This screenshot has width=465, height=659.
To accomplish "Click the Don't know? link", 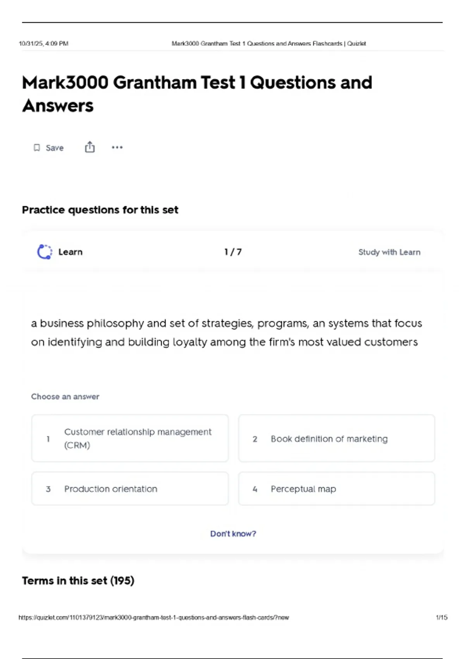I will click(x=233, y=534).
